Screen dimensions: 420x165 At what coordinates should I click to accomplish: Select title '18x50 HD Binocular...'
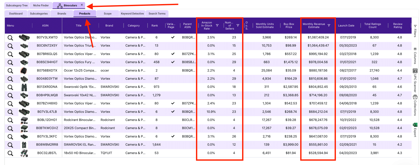[x=80, y=153]
